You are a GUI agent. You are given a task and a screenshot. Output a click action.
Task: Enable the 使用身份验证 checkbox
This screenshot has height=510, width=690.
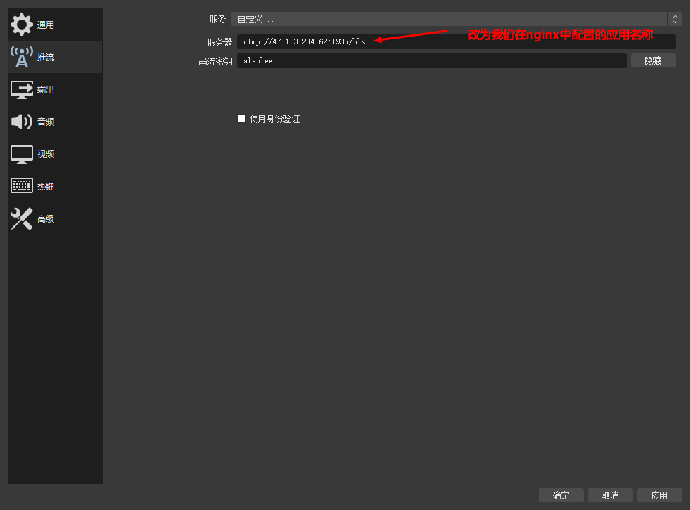[241, 118]
